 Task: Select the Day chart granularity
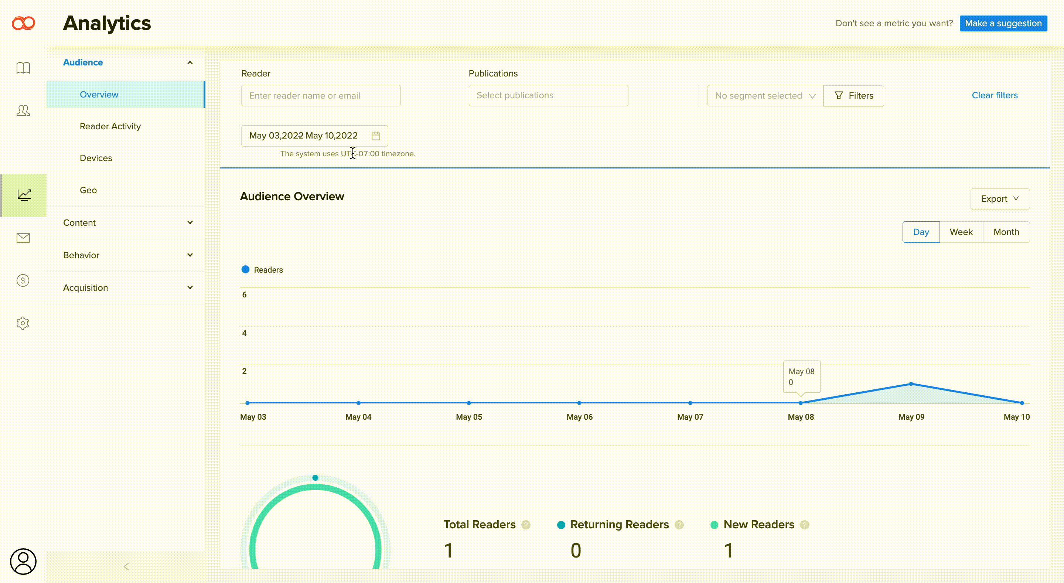921,232
